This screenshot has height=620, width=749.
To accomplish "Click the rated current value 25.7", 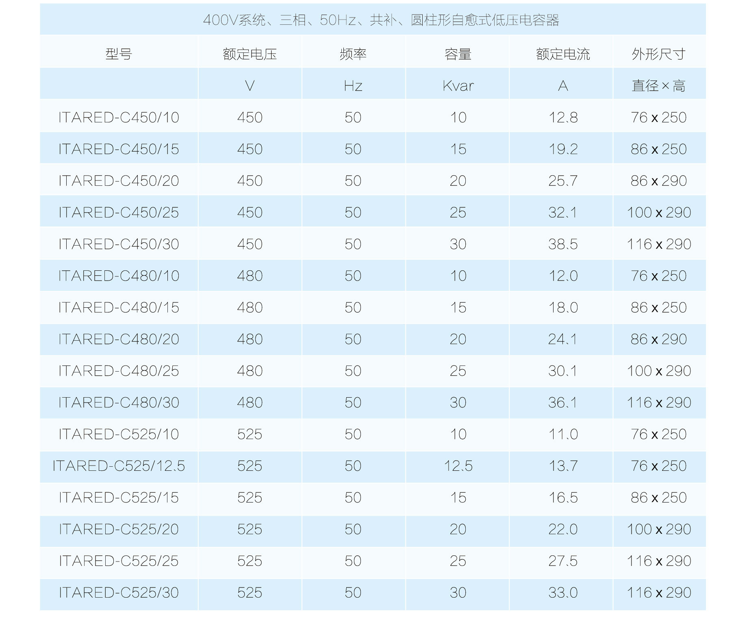I will point(563,181).
